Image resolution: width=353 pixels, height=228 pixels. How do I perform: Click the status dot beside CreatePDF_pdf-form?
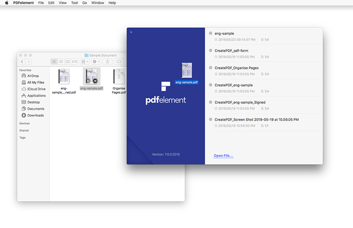(x=210, y=50)
